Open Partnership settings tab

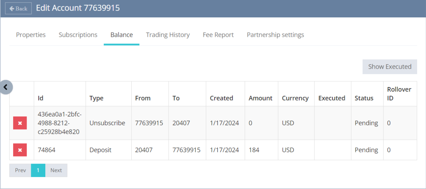click(275, 35)
